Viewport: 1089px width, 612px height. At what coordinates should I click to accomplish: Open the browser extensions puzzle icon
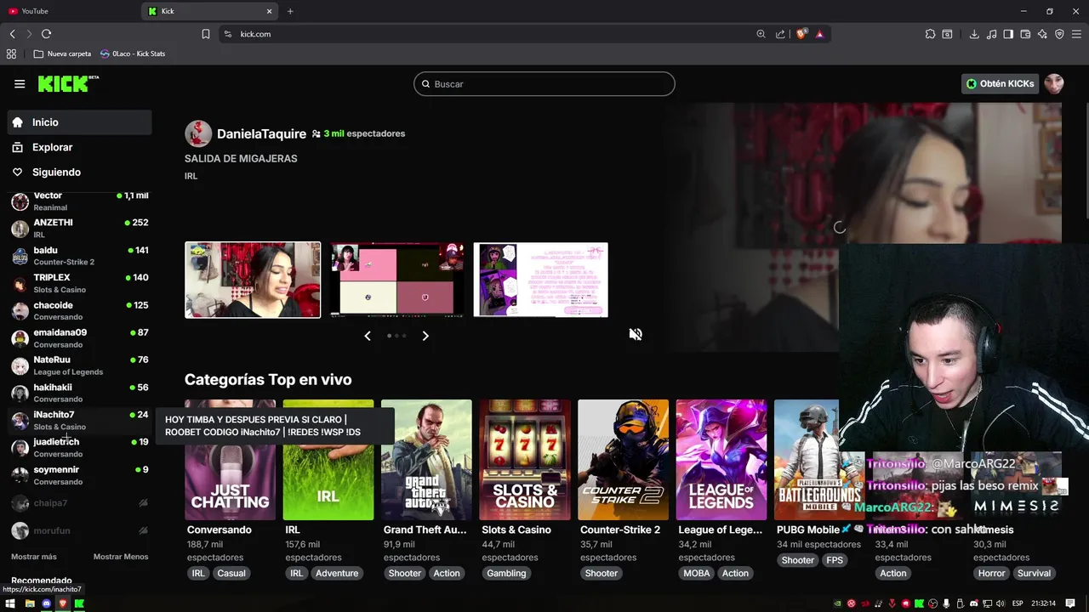pos(930,34)
